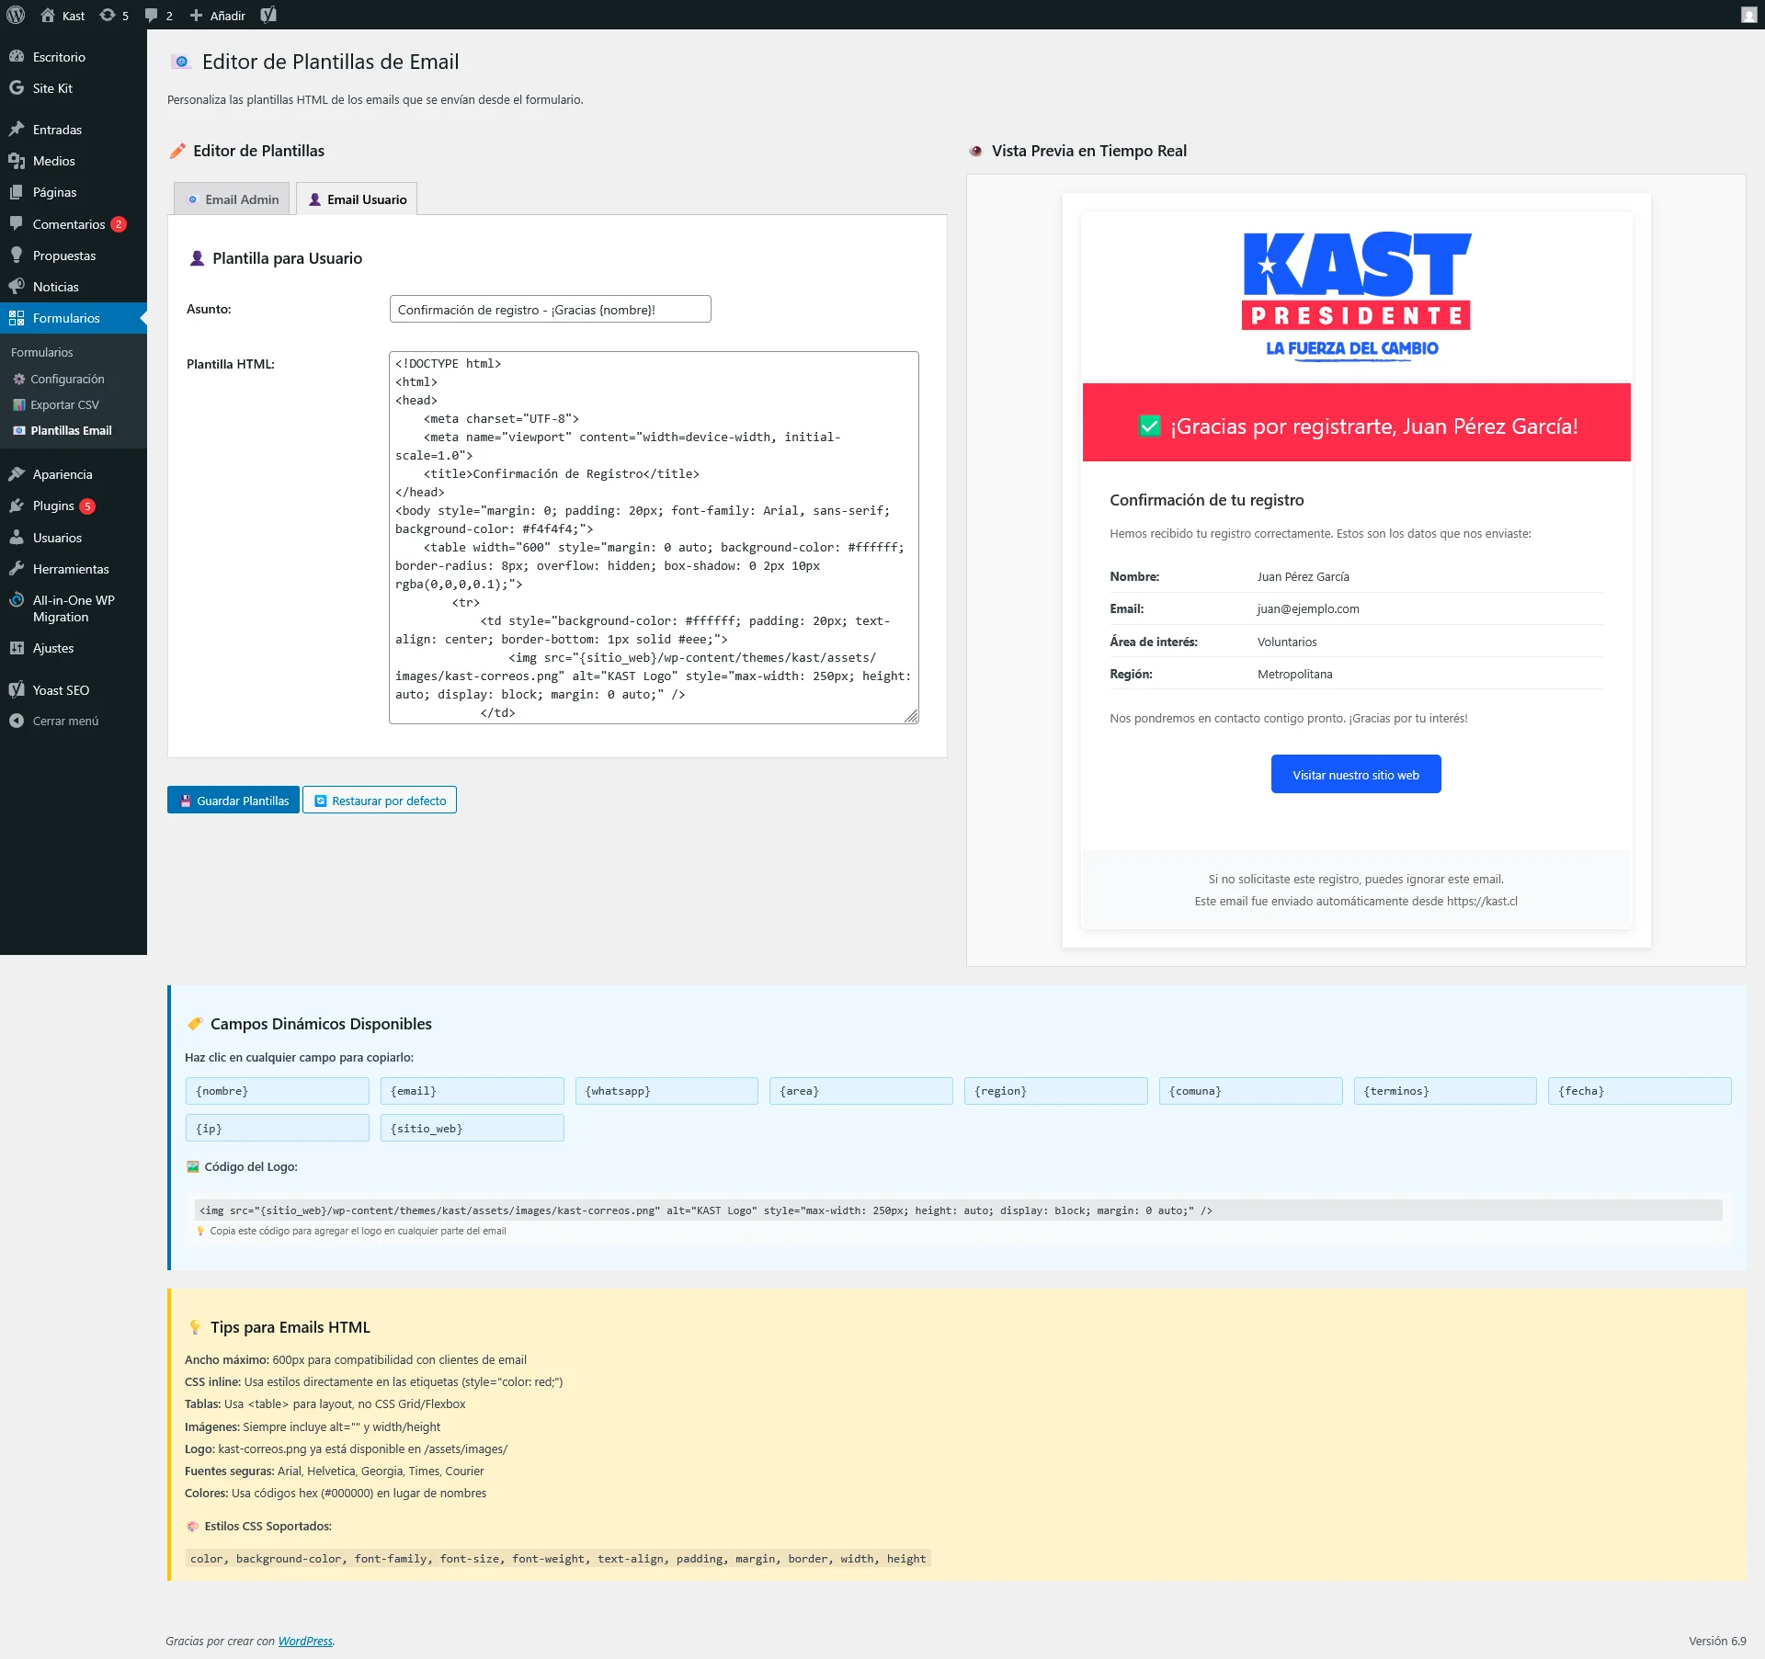Screen dimensions: 1765x1659
Task: Copy the {whatsapp} dynamic field
Action: (666, 1091)
